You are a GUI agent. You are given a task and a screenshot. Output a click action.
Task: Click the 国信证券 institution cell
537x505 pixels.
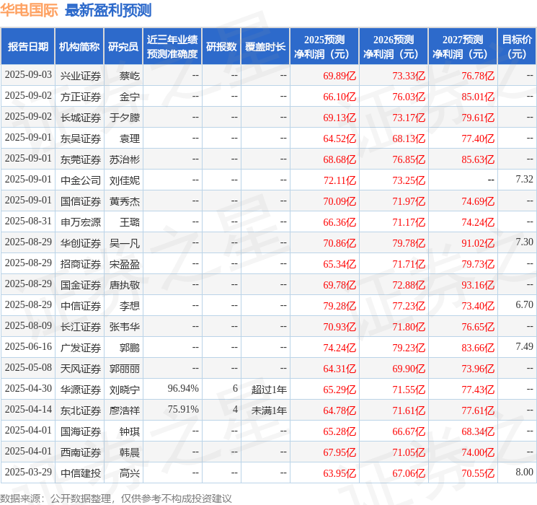pos(81,201)
